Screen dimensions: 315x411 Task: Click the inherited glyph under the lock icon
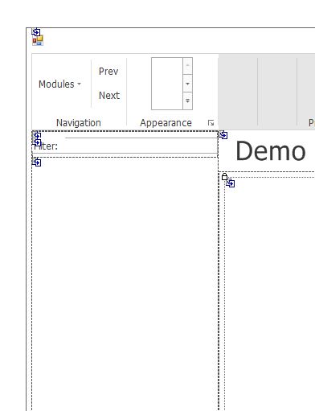click(231, 183)
